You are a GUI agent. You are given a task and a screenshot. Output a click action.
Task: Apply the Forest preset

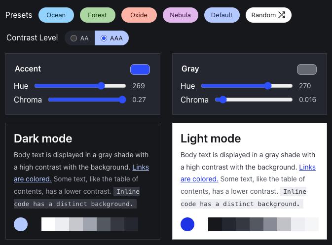click(x=97, y=15)
